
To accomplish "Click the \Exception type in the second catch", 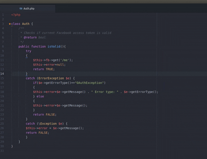I will pyautogui.click(x=48, y=124).
